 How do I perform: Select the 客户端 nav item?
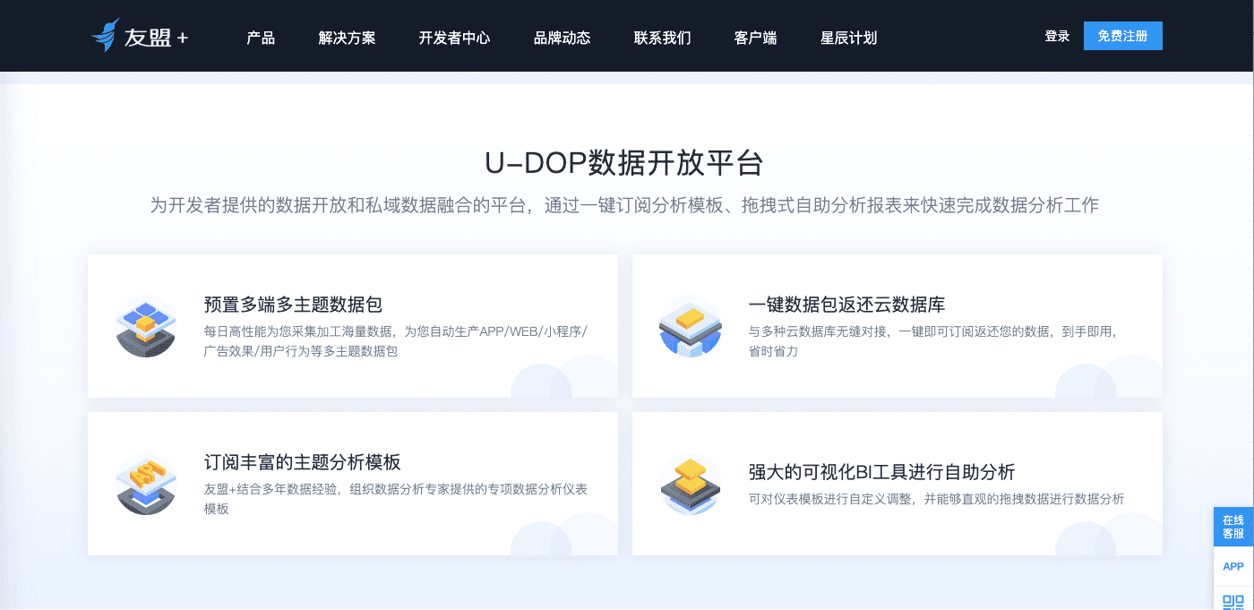[x=755, y=38]
